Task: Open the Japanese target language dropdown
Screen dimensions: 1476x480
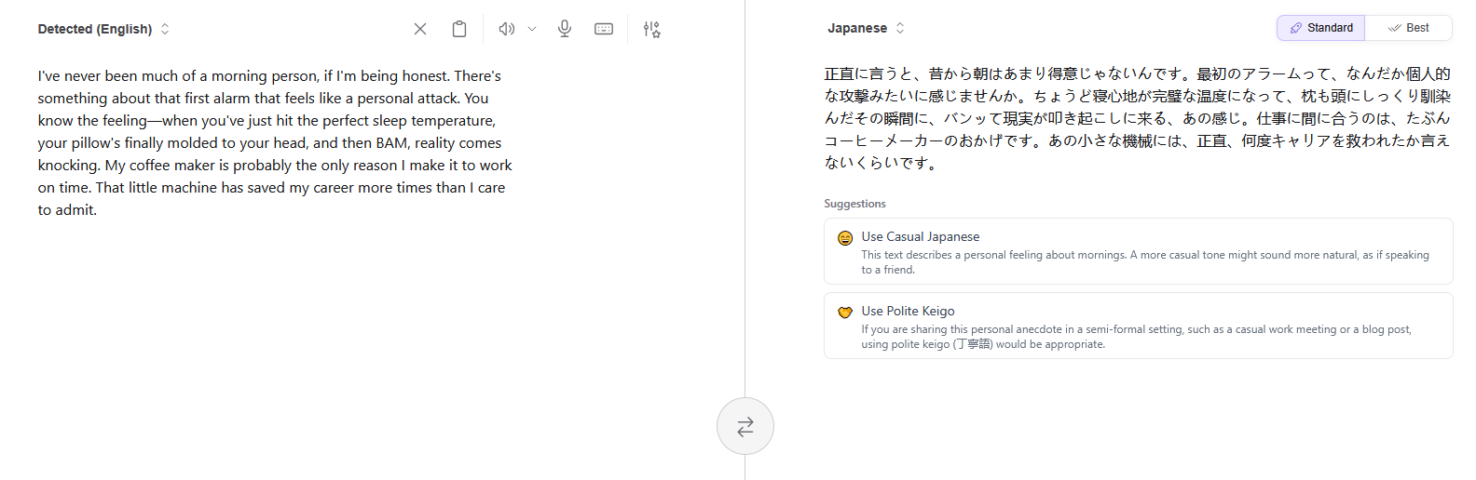Action: (x=866, y=28)
